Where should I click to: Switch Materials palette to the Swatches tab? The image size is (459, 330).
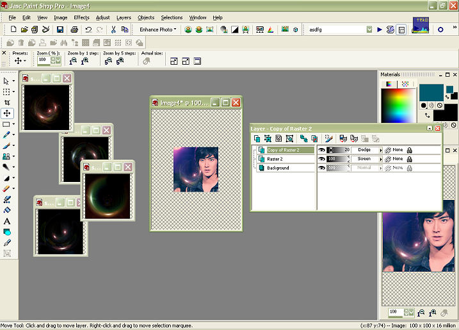coord(405,84)
